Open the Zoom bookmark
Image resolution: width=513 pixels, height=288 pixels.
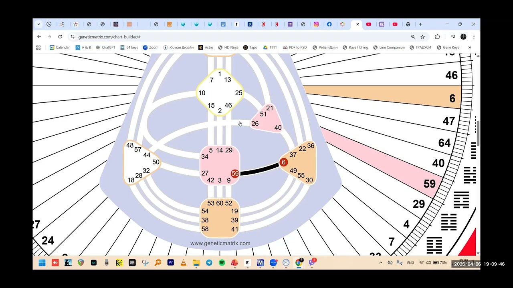(151, 48)
